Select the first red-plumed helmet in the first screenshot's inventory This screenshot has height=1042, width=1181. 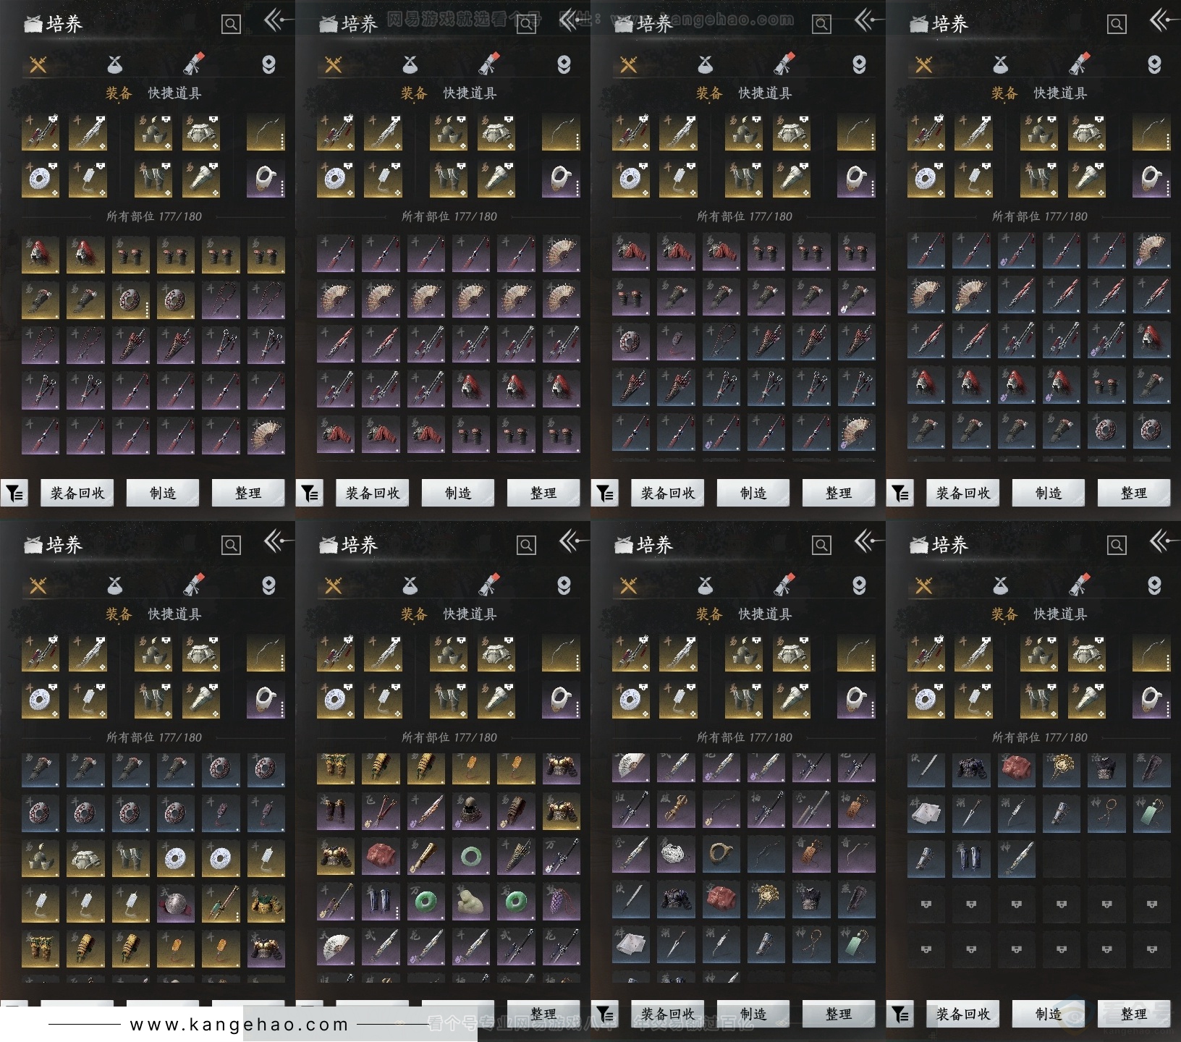click(x=41, y=255)
